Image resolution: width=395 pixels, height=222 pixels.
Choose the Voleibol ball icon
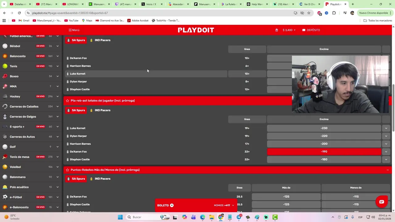[5, 167]
